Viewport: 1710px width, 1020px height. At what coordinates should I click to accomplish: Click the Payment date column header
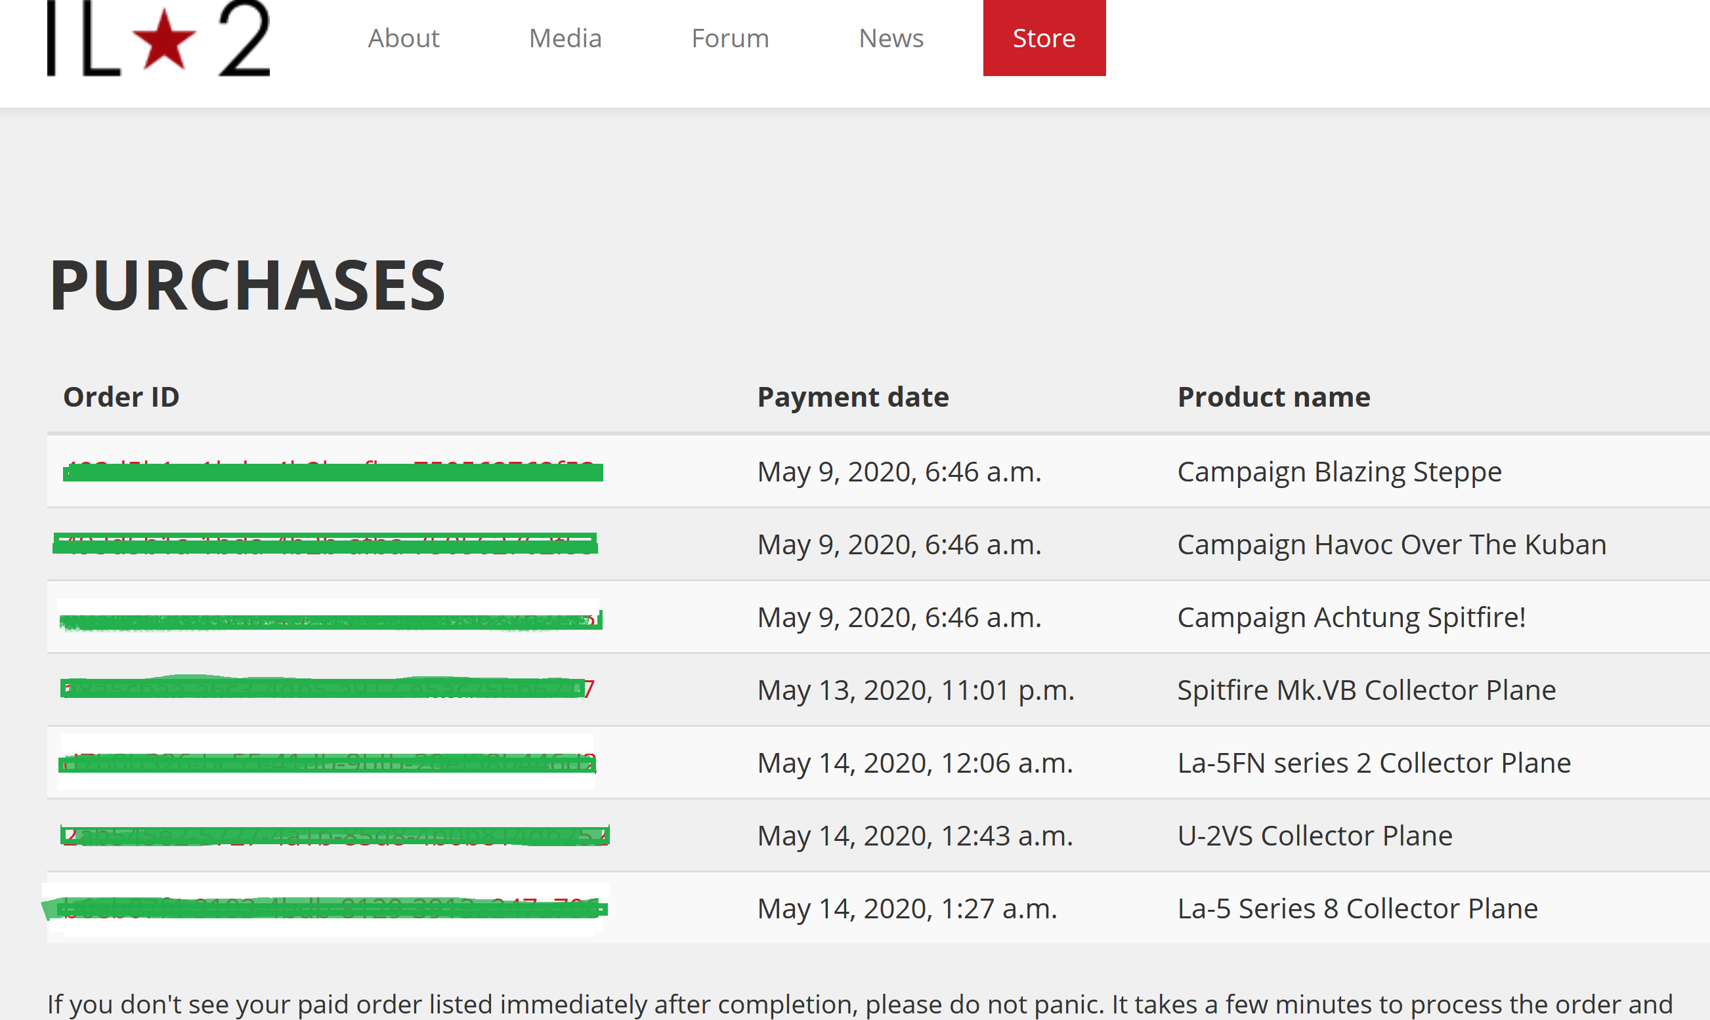point(853,397)
